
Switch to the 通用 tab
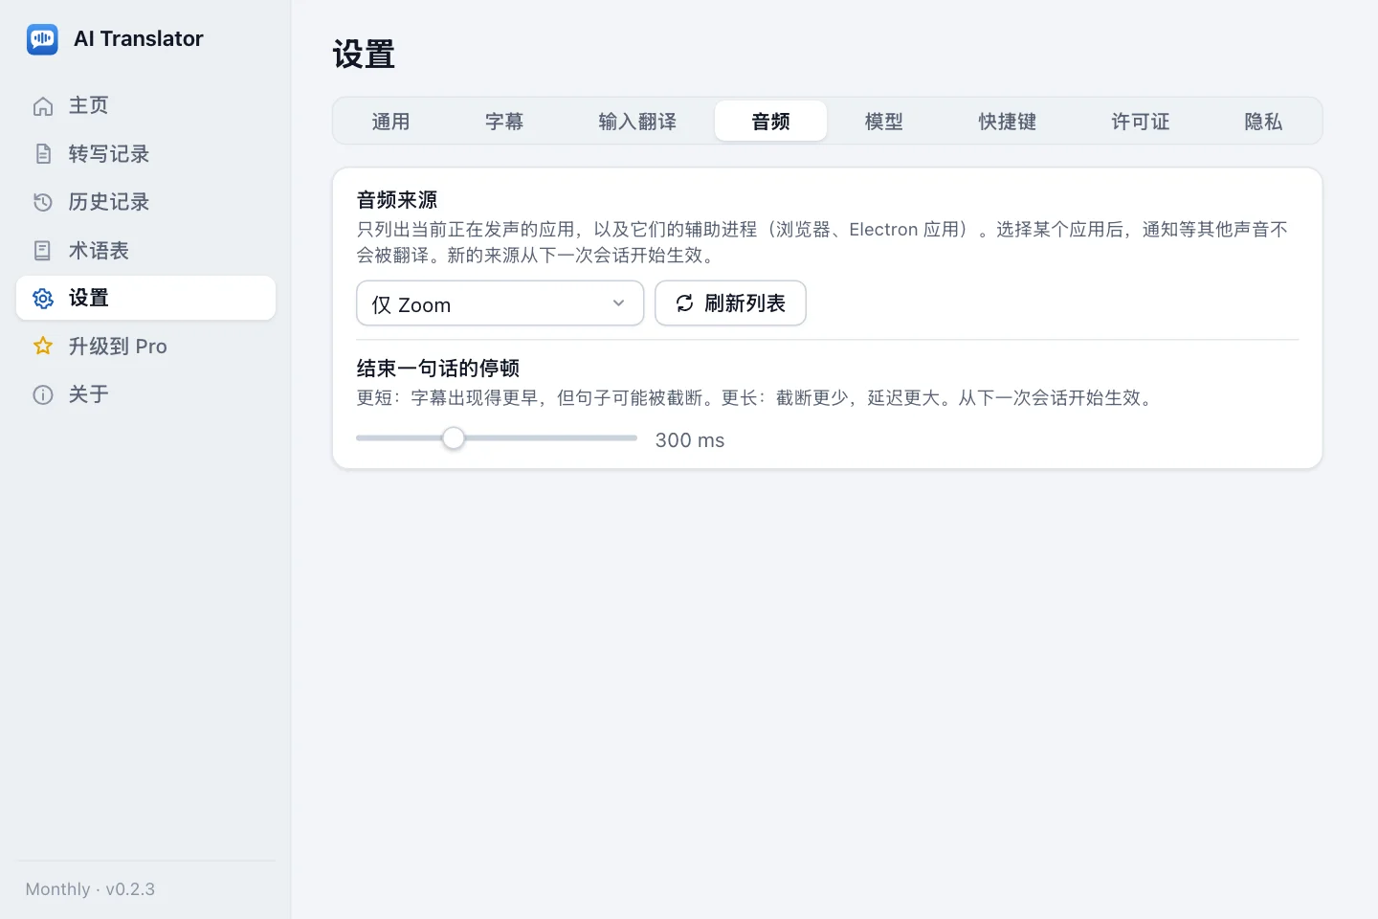[390, 122]
